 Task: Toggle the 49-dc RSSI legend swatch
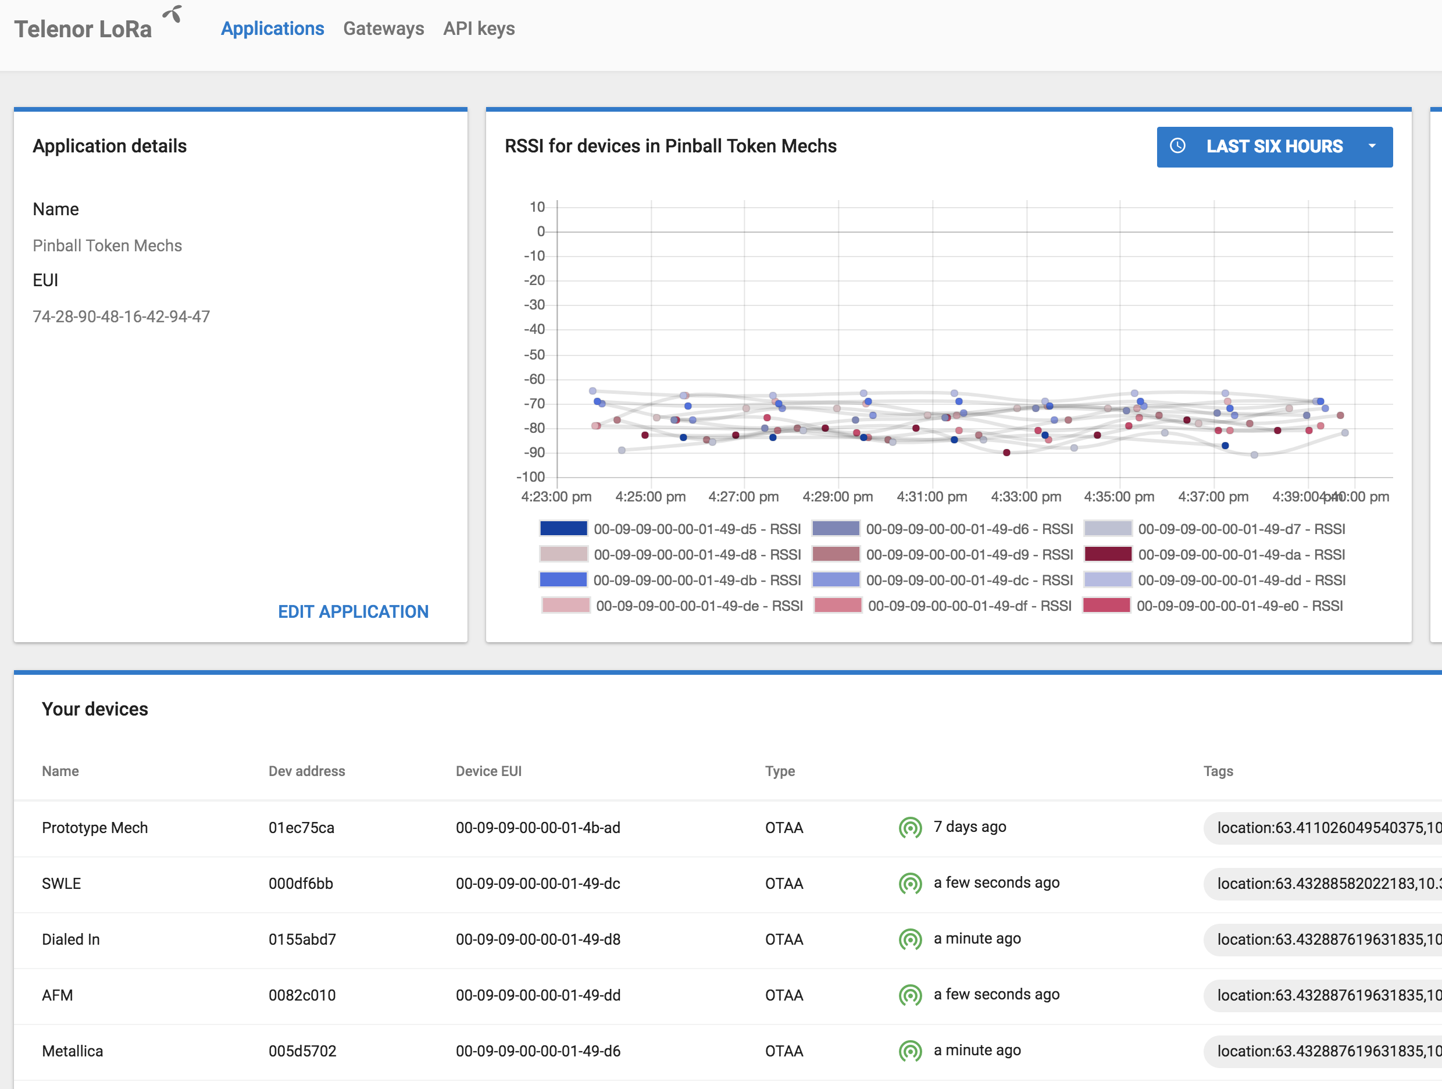coord(836,580)
